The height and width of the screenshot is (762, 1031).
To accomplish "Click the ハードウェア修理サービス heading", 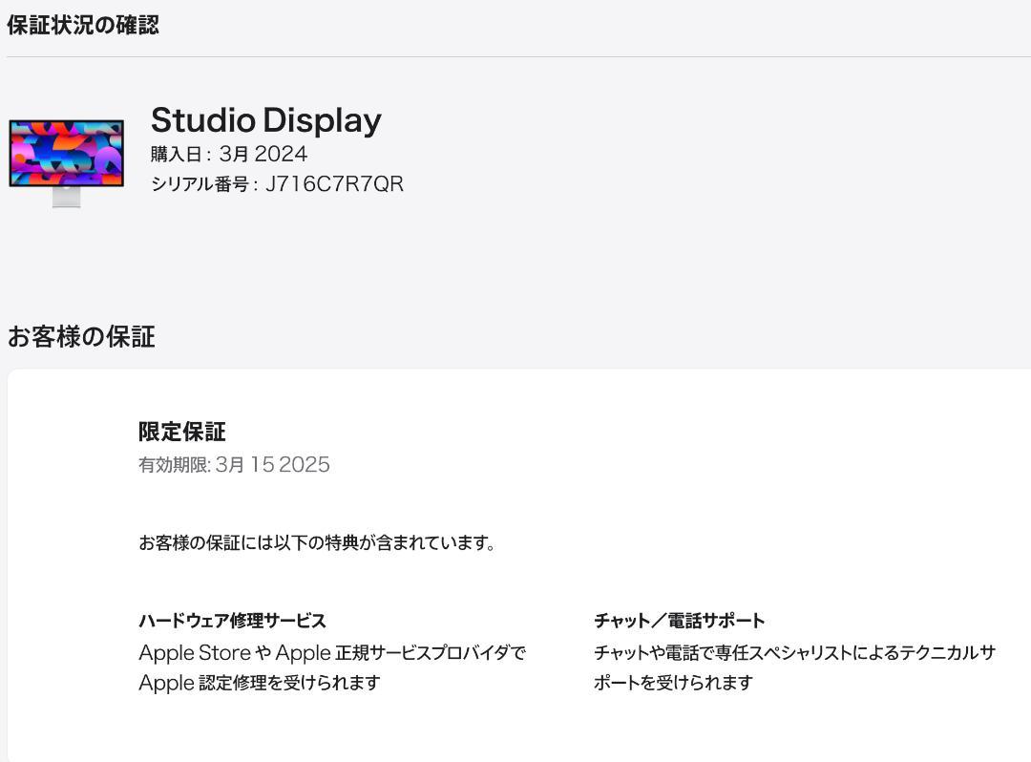I will click(232, 621).
